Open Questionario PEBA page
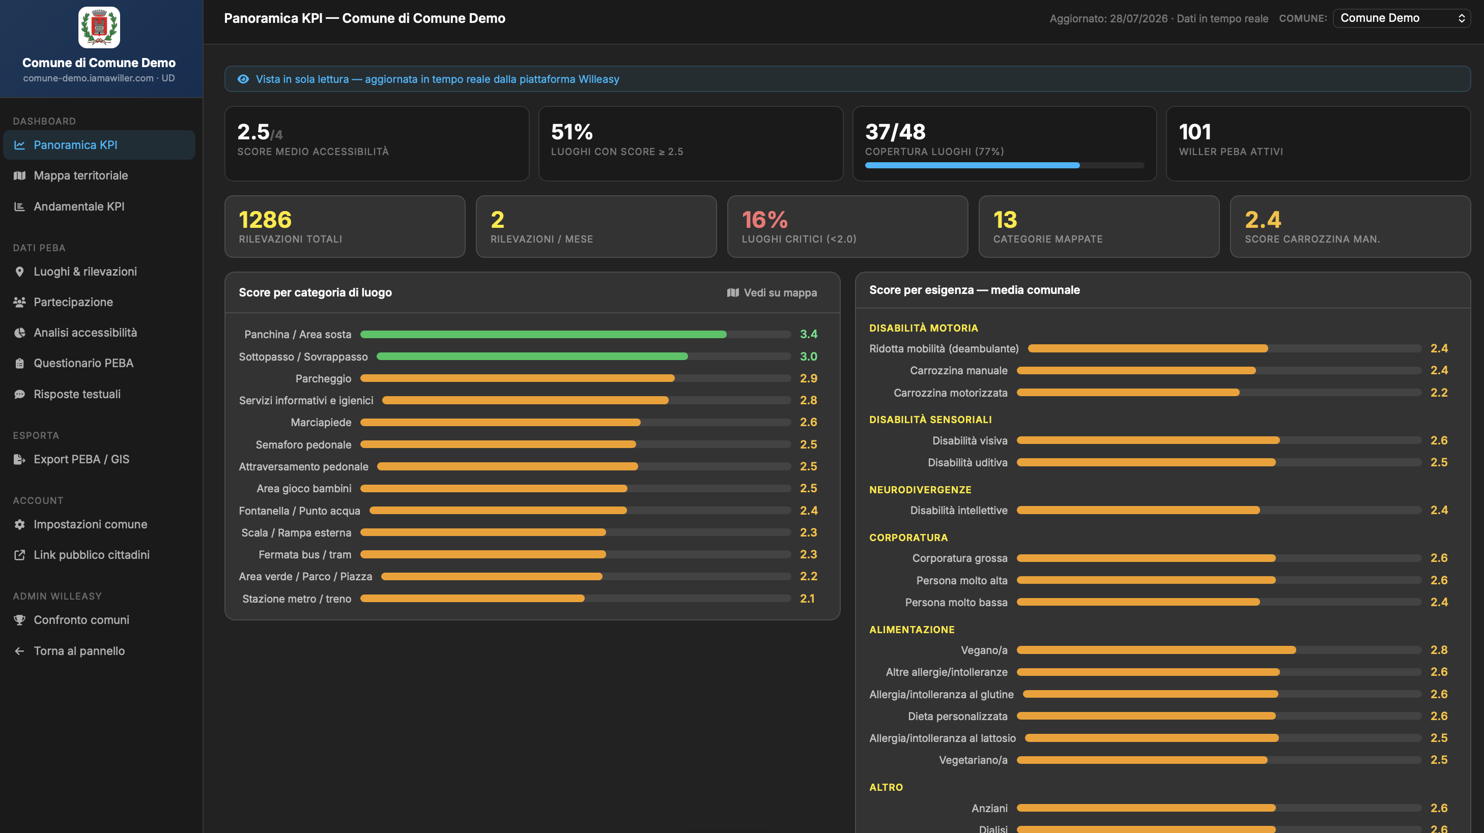Screen dimensions: 1484x833 pos(99,363)
